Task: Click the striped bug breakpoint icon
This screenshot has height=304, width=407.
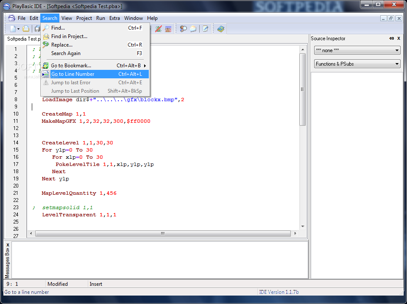Action: pyautogui.click(x=168, y=29)
